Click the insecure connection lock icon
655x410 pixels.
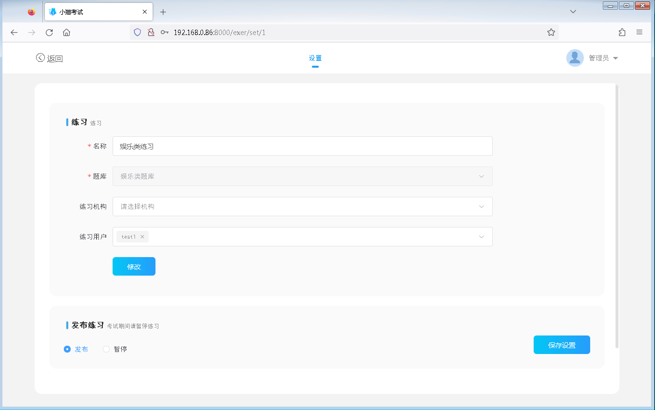click(151, 33)
